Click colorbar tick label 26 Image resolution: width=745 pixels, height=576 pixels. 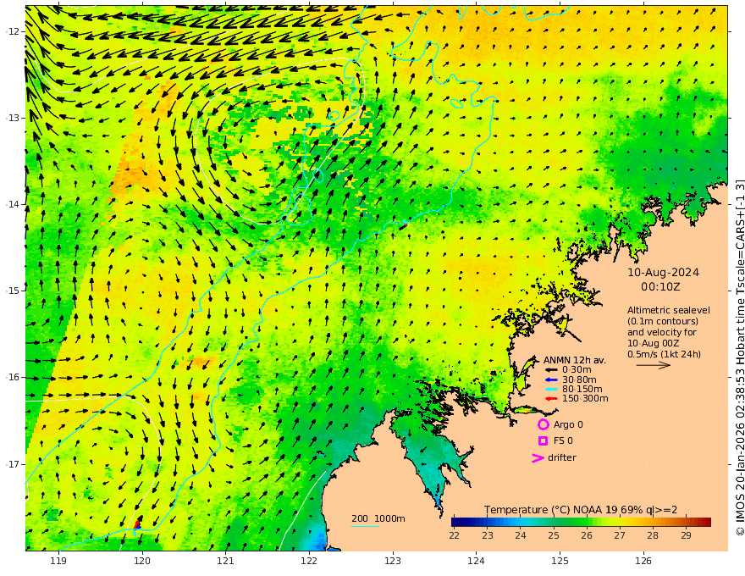(x=587, y=535)
